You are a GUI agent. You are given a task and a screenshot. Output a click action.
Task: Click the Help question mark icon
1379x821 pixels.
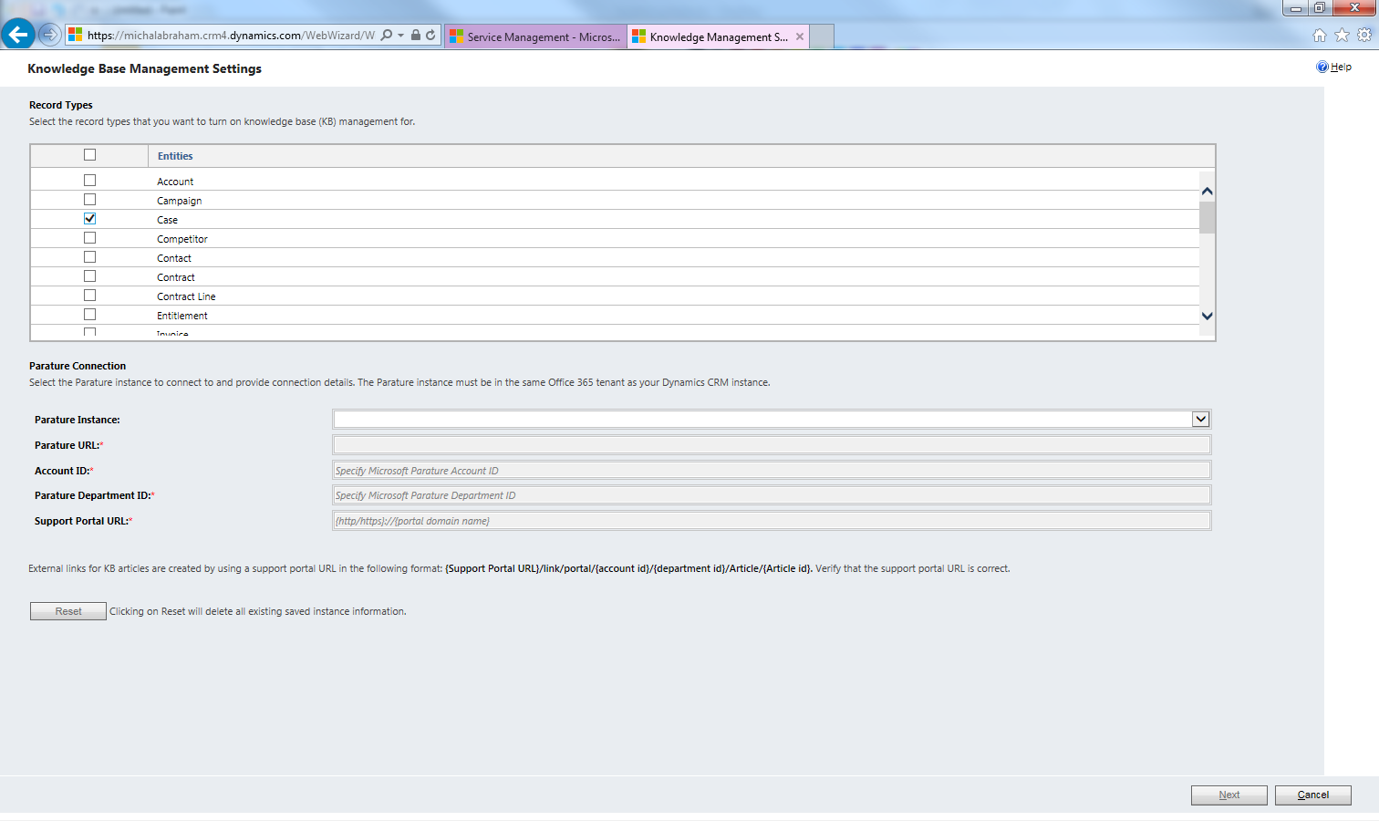tap(1322, 67)
